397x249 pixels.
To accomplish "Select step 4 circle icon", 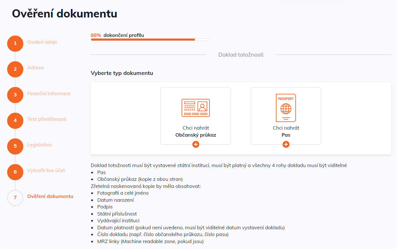I will pos(15,121).
